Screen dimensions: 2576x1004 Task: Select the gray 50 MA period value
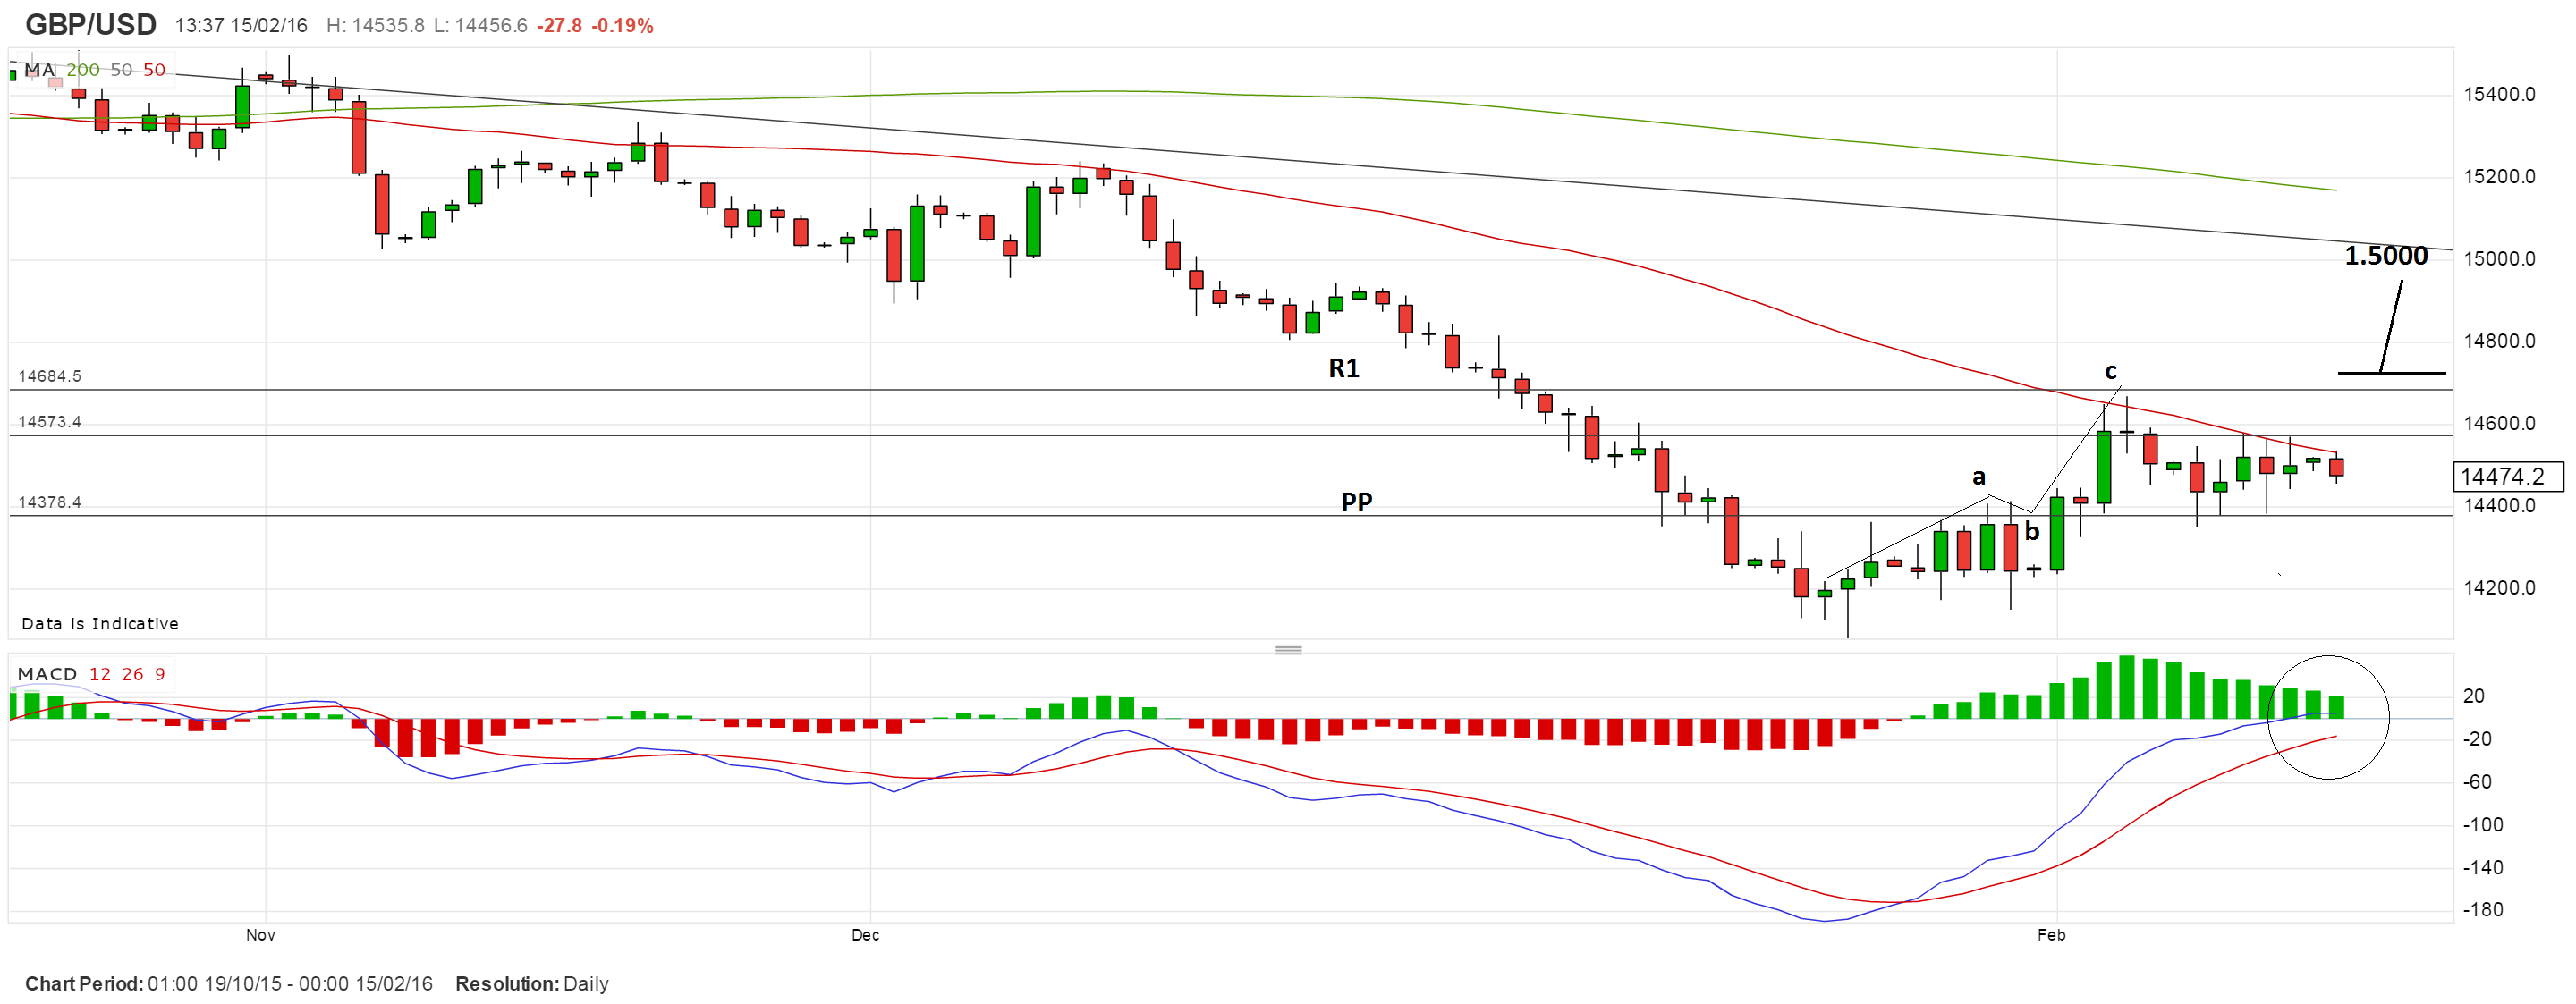pos(121,70)
